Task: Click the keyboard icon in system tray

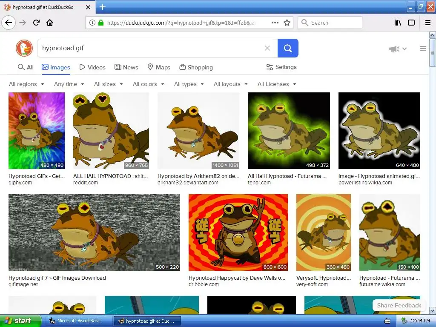Action: coord(387,321)
